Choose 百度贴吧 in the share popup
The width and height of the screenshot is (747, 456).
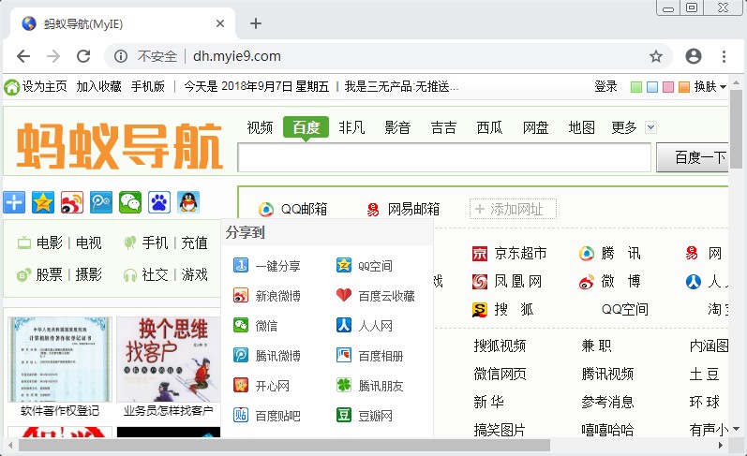[x=267, y=416]
